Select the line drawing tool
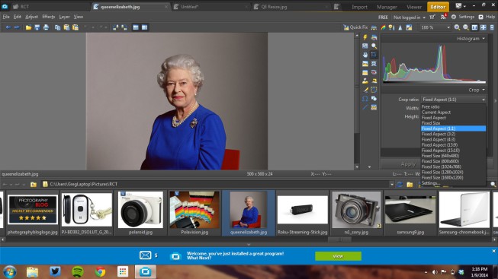The width and height of the screenshot is (498, 279). coord(365,107)
